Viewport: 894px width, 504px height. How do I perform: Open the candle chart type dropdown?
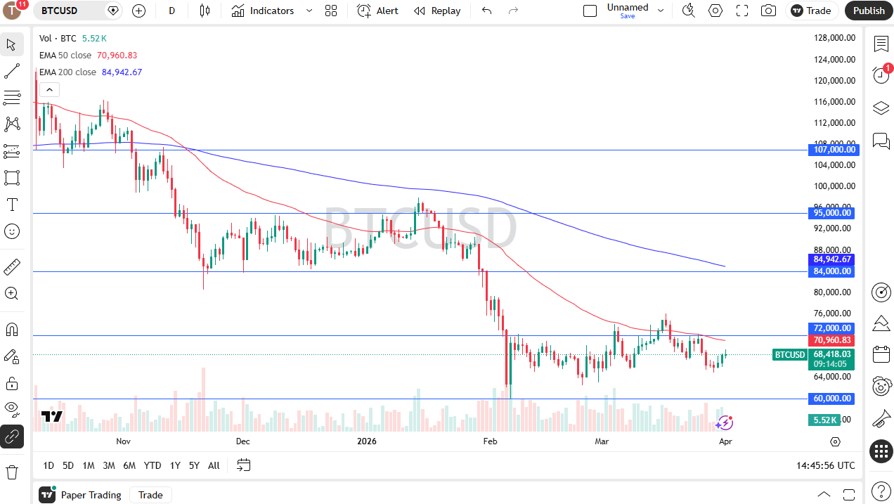tap(205, 11)
